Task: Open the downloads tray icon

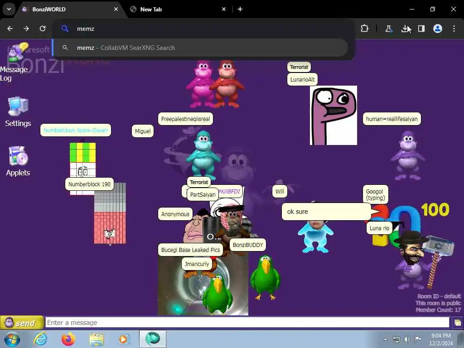Action: [405, 29]
